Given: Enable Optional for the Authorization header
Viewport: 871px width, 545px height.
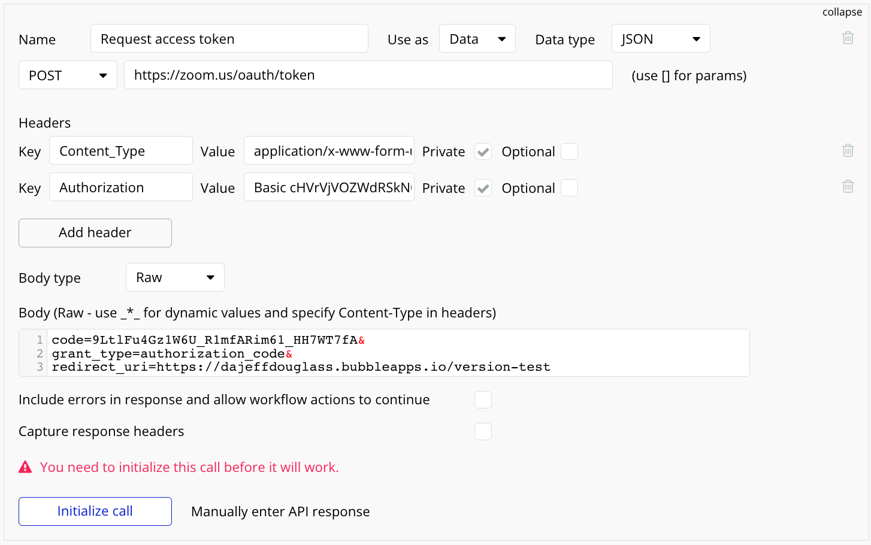Looking at the screenshot, I should pyautogui.click(x=569, y=188).
